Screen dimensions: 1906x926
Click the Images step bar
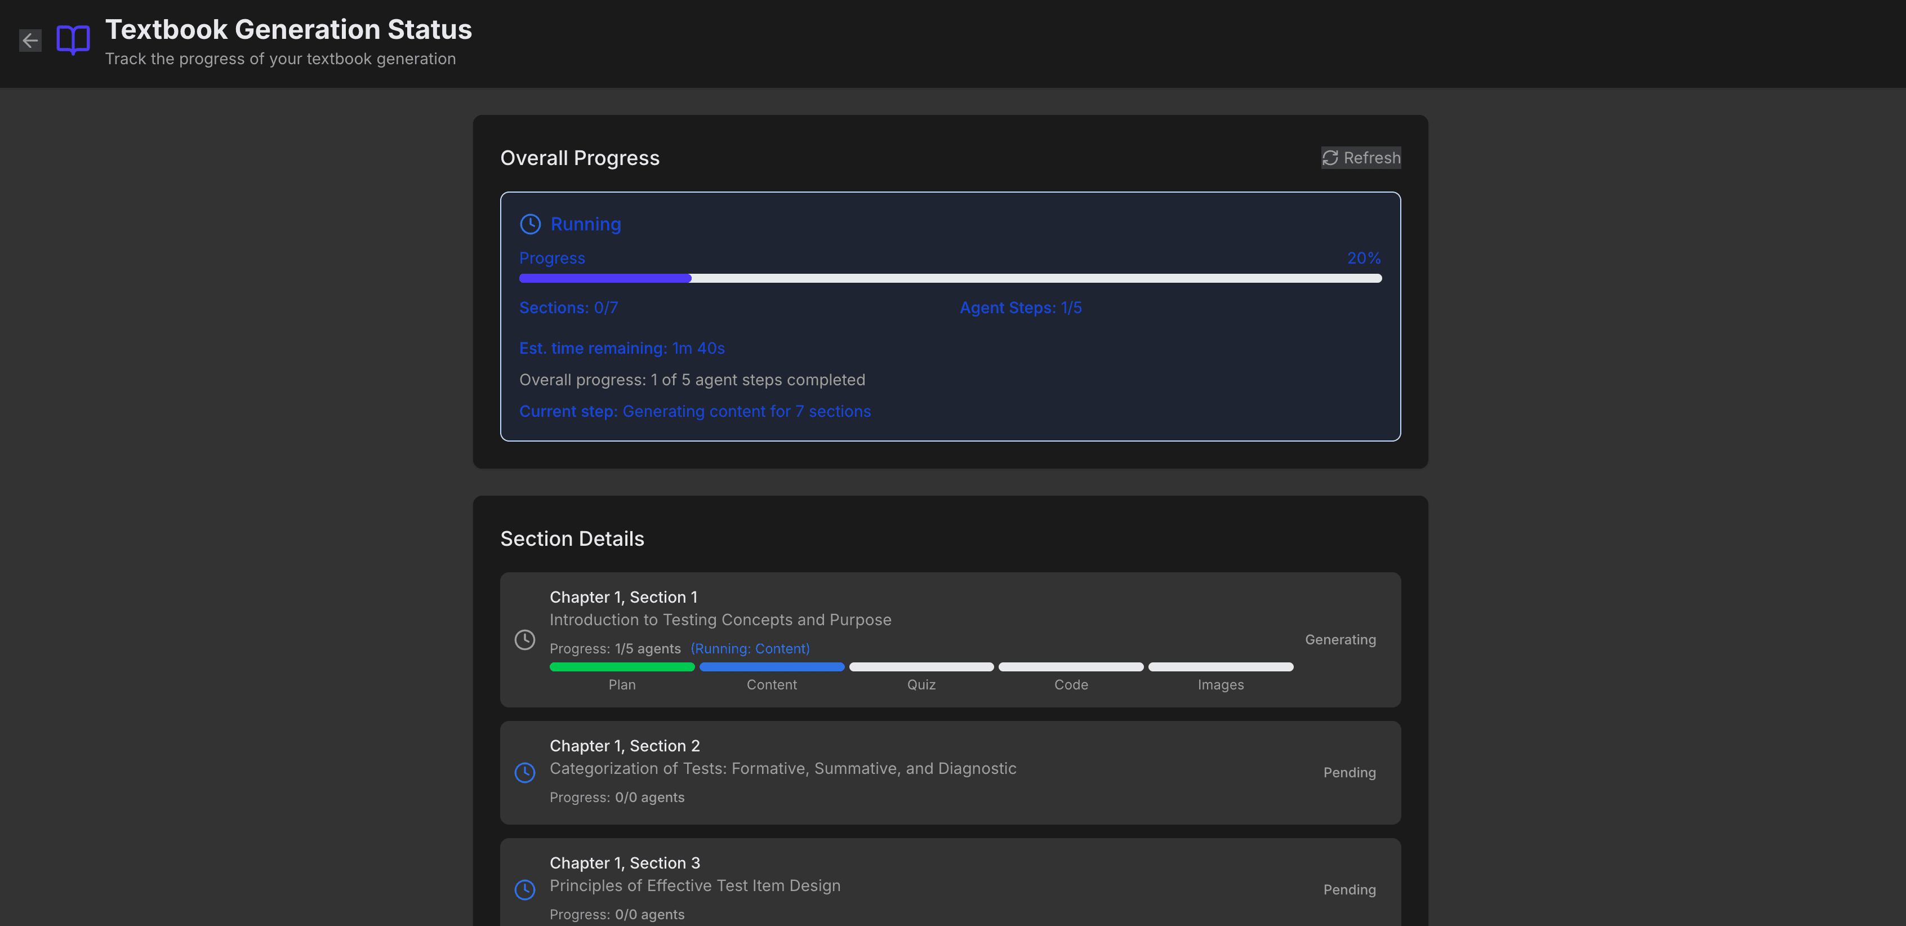tap(1221, 667)
